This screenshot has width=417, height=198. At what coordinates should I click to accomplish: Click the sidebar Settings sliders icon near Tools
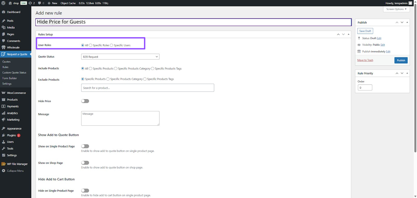tap(3, 155)
